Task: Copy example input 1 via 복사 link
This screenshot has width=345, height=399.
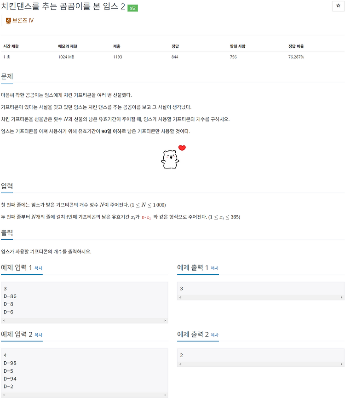Action: [38, 268]
